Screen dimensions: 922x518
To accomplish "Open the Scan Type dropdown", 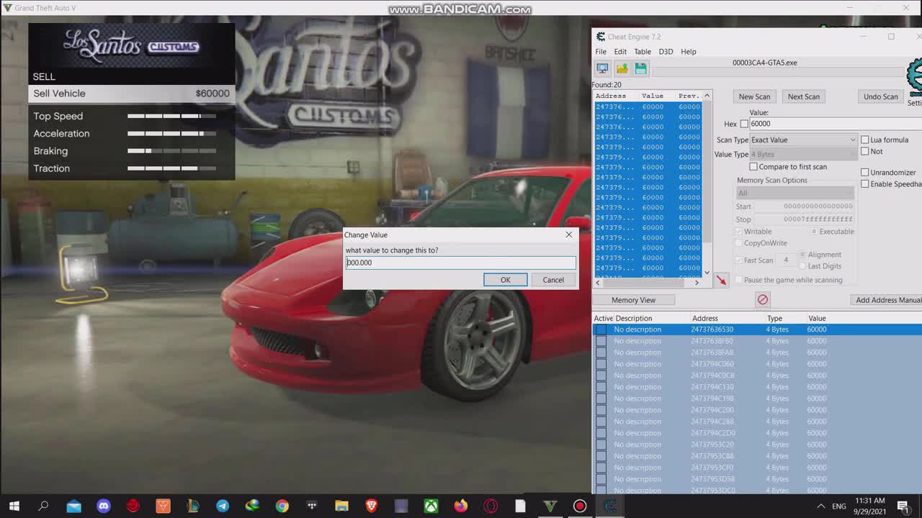I will (803, 140).
